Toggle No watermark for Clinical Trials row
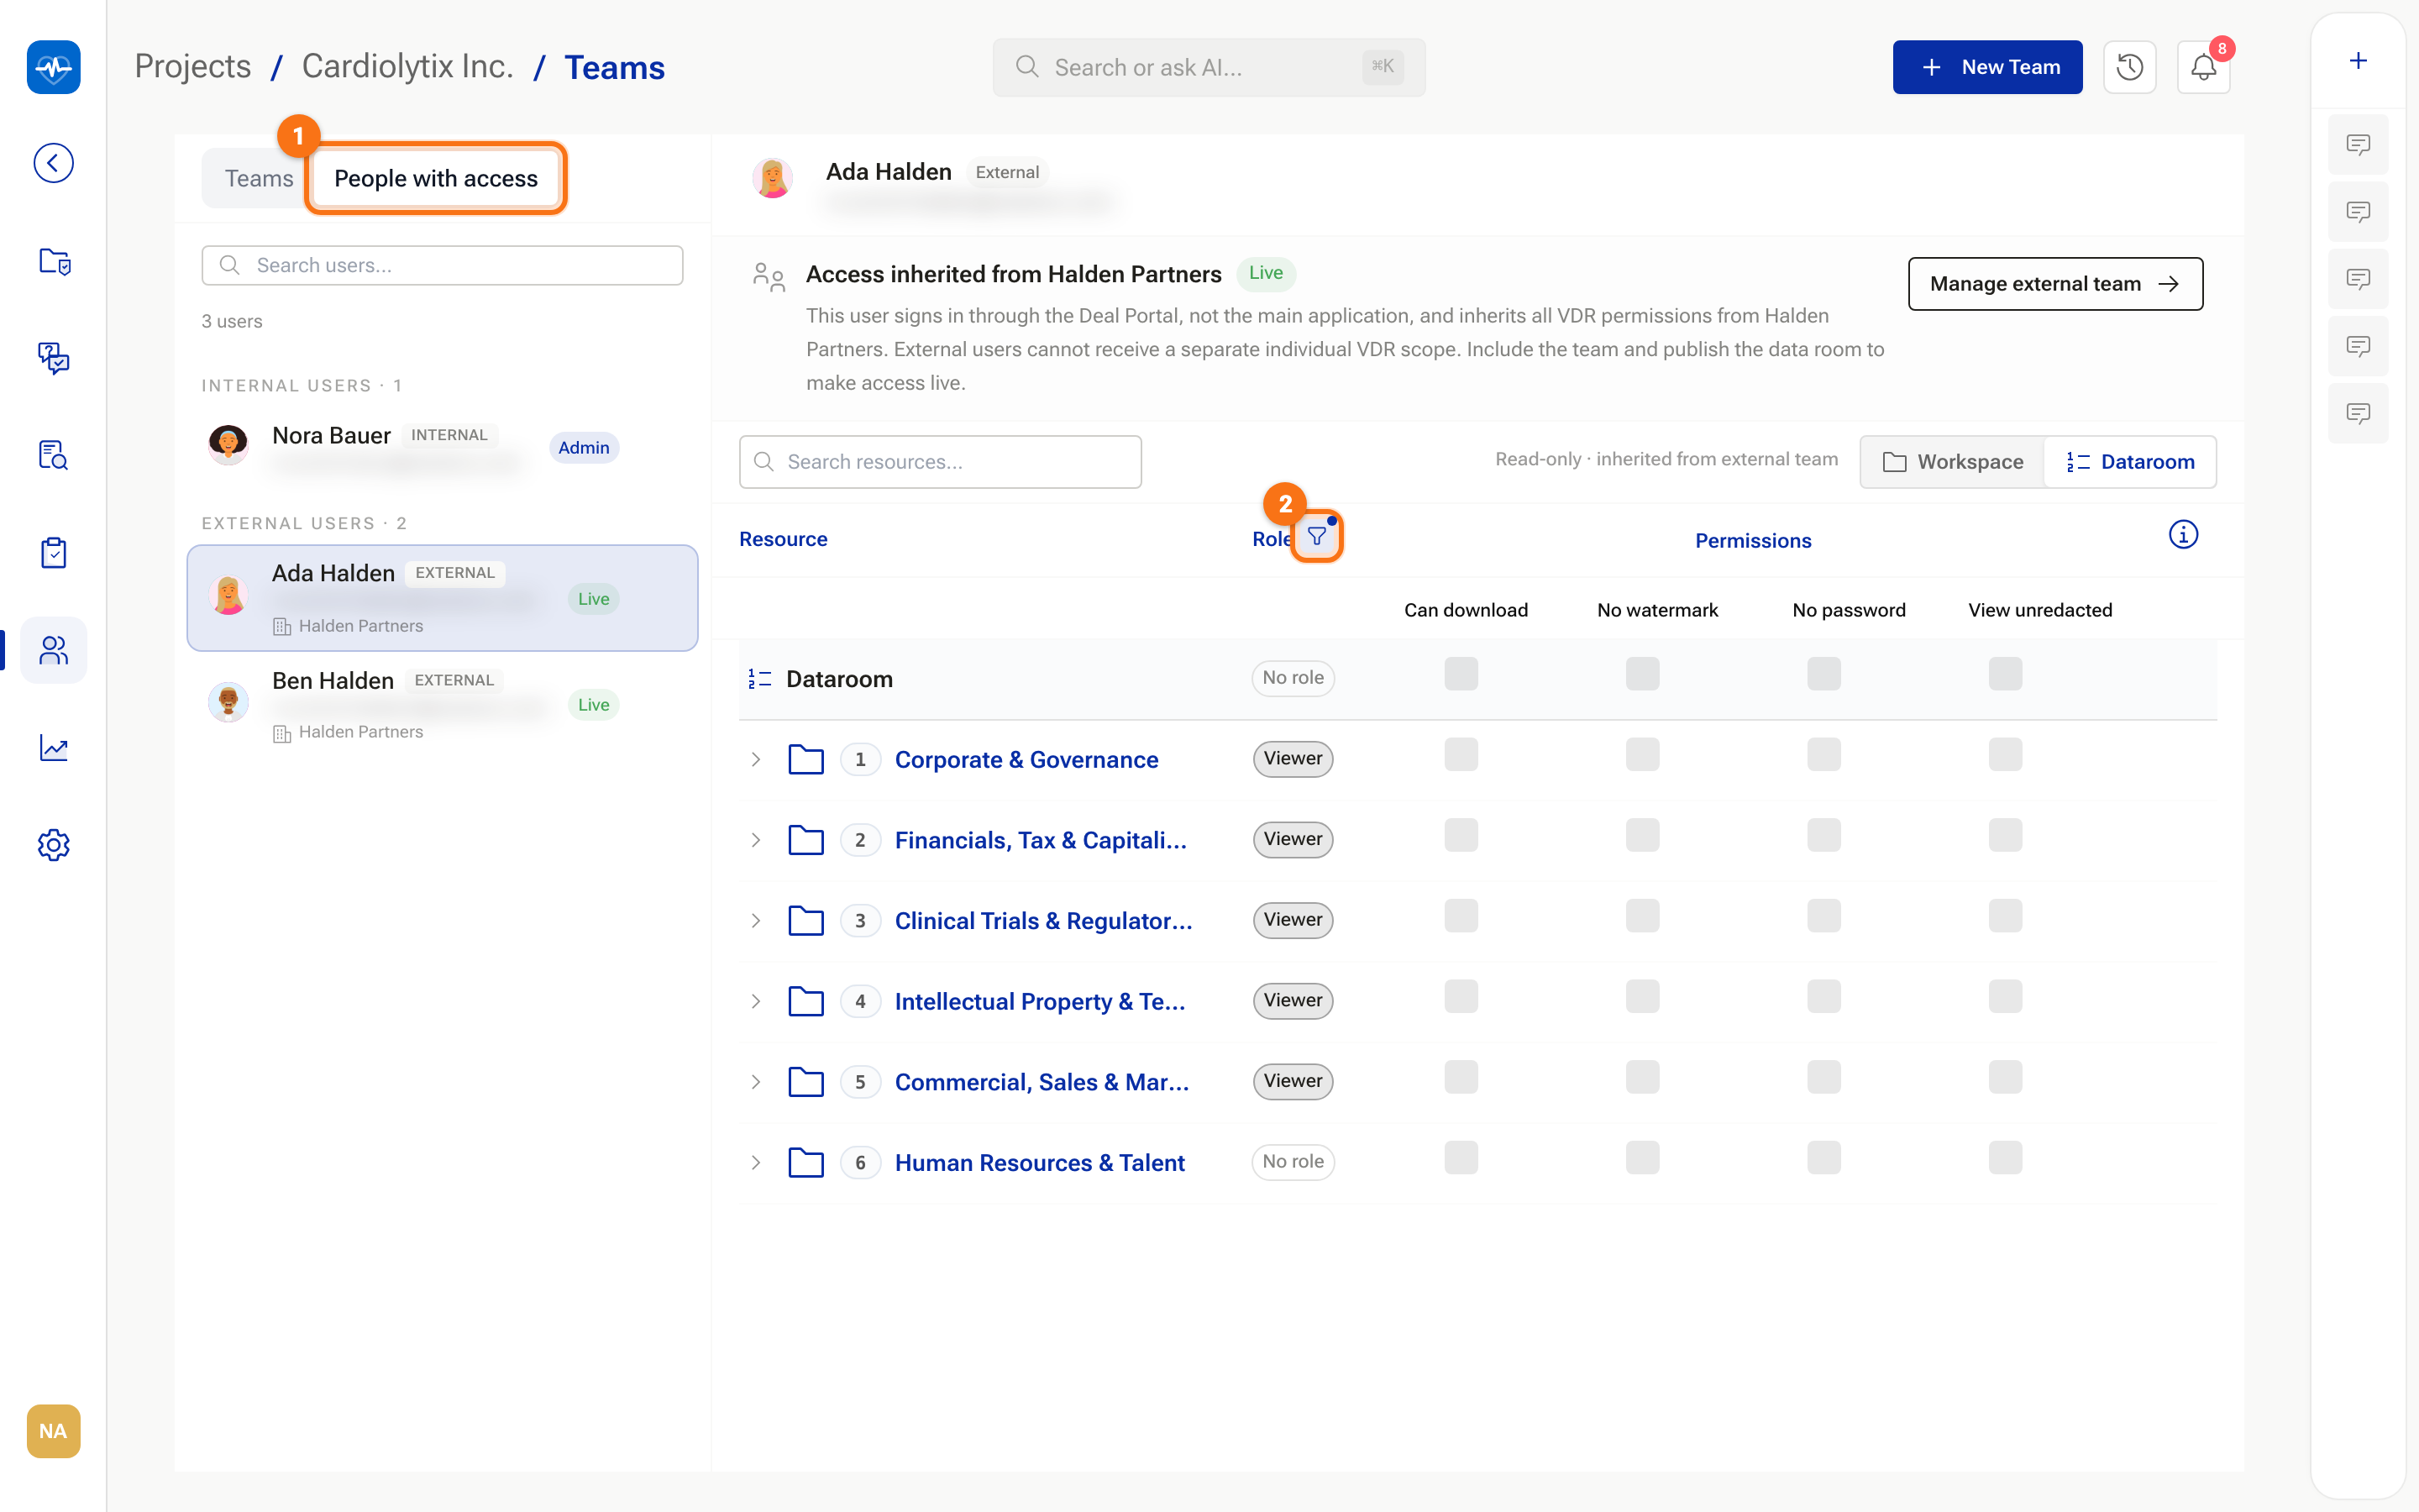Viewport: 2419px width, 1512px height. point(1642,916)
